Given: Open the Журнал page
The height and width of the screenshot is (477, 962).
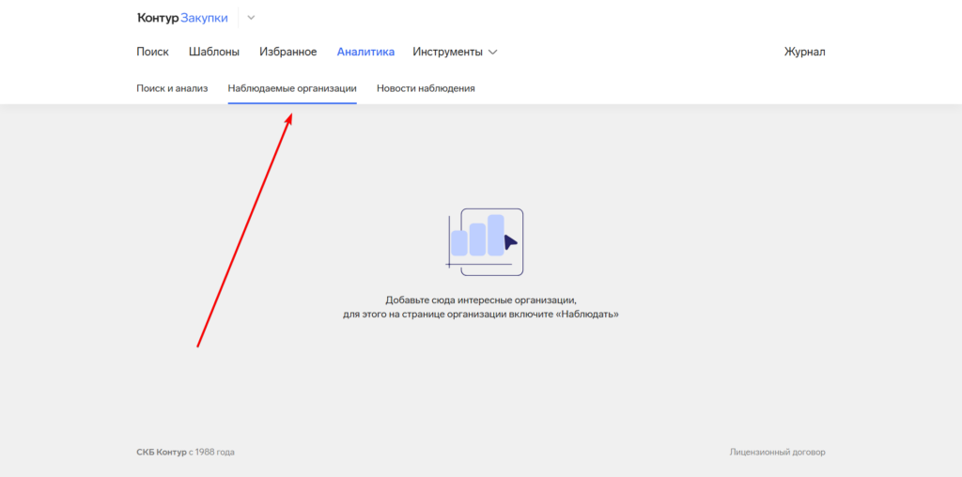Looking at the screenshot, I should point(804,52).
